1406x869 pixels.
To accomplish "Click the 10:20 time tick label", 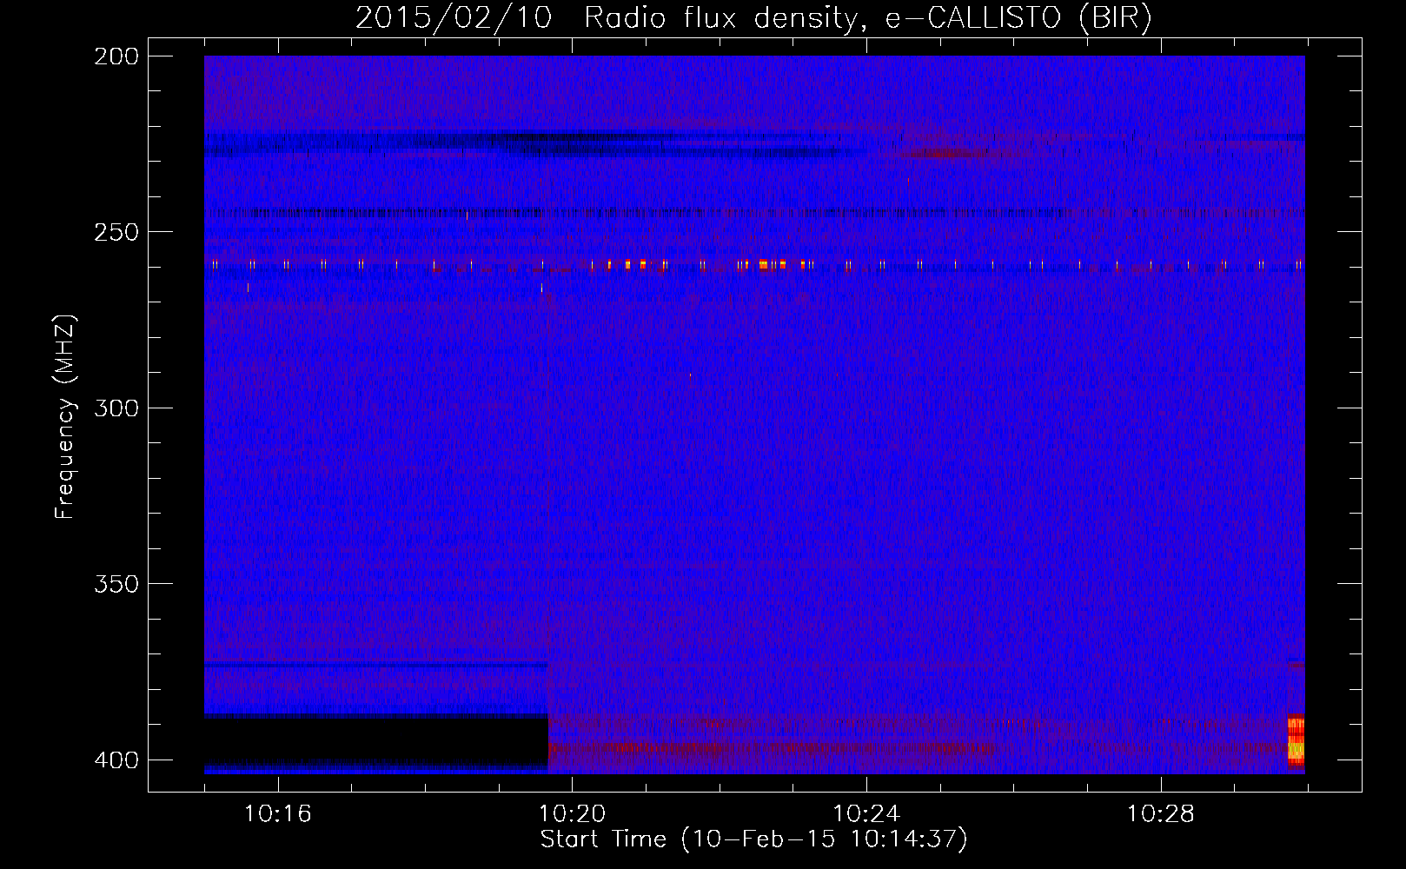I will click(x=572, y=814).
